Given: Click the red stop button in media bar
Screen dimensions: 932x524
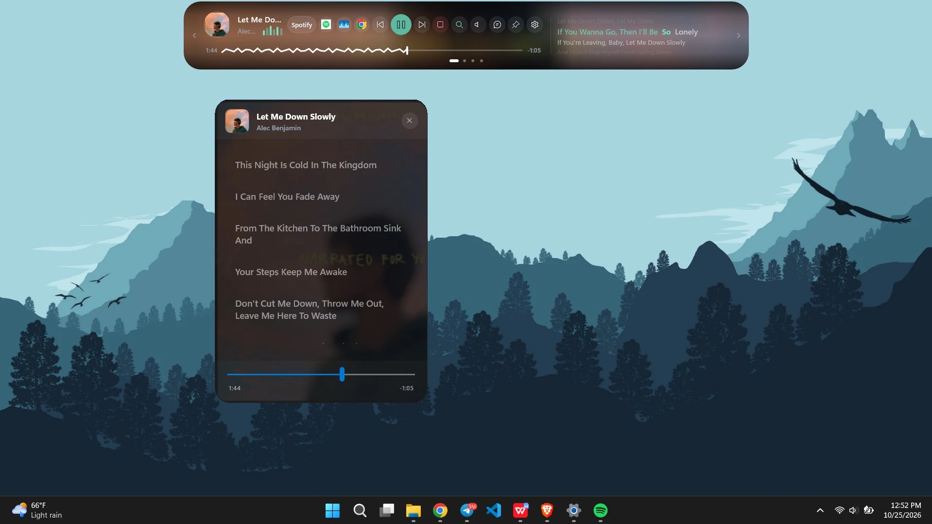Looking at the screenshot, I should 440,25.
